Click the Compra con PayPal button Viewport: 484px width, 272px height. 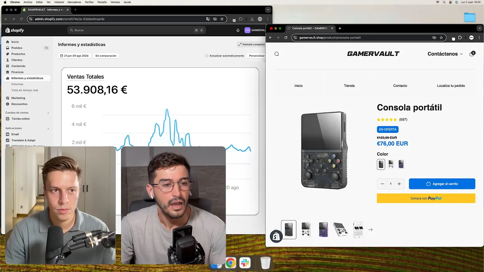[426, 198]
